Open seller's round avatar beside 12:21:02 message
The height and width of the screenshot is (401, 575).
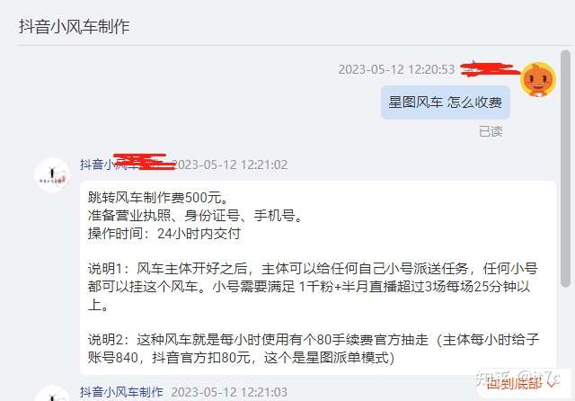point(52,175)
